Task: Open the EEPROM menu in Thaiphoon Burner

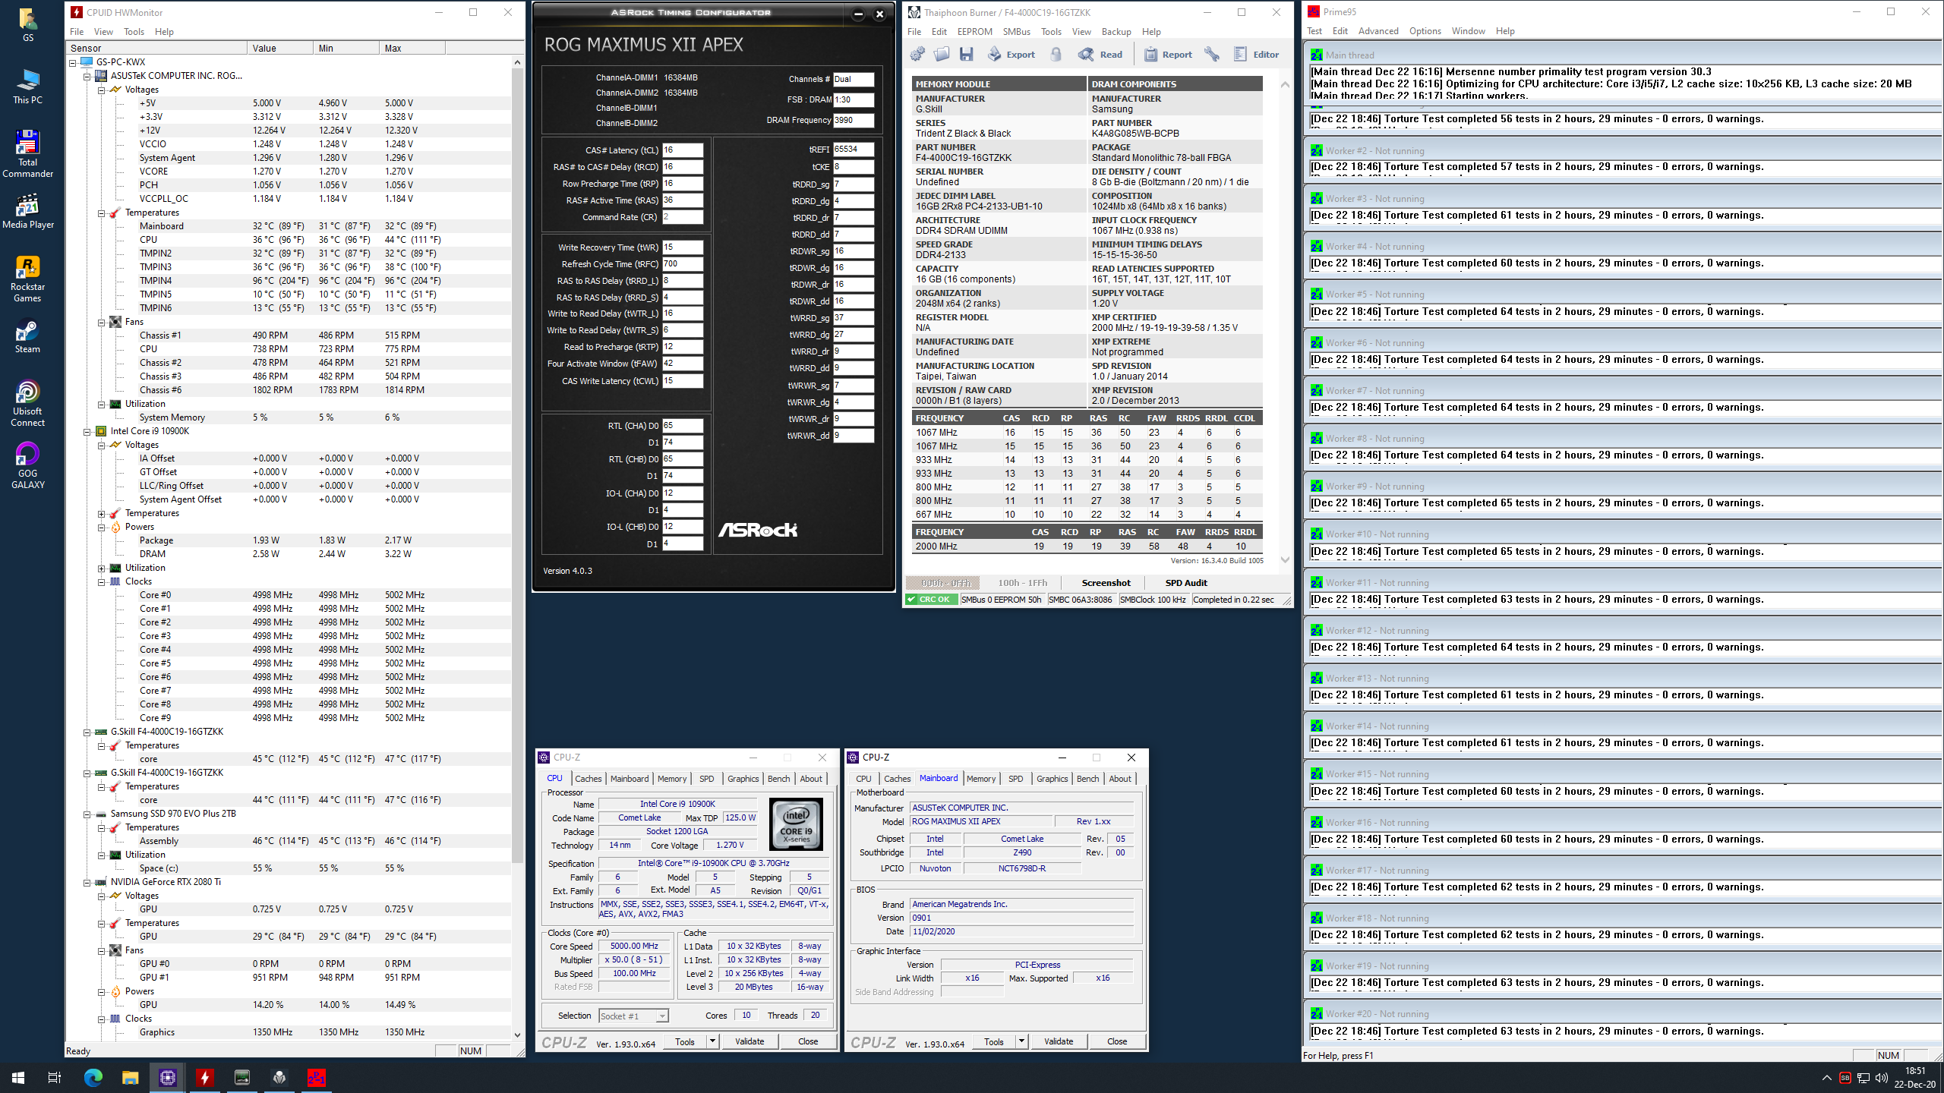Action: tap(974, 32)
